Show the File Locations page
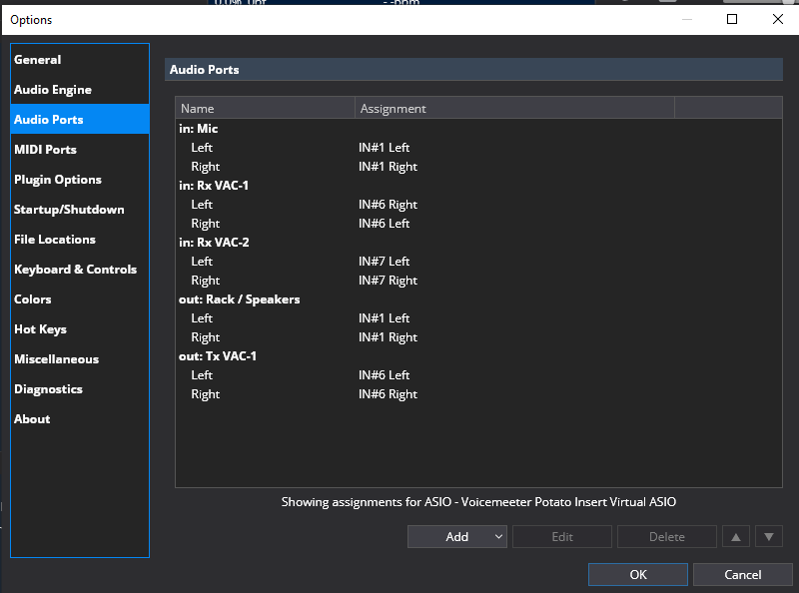 pyautogui.click(x=80, y=240)
